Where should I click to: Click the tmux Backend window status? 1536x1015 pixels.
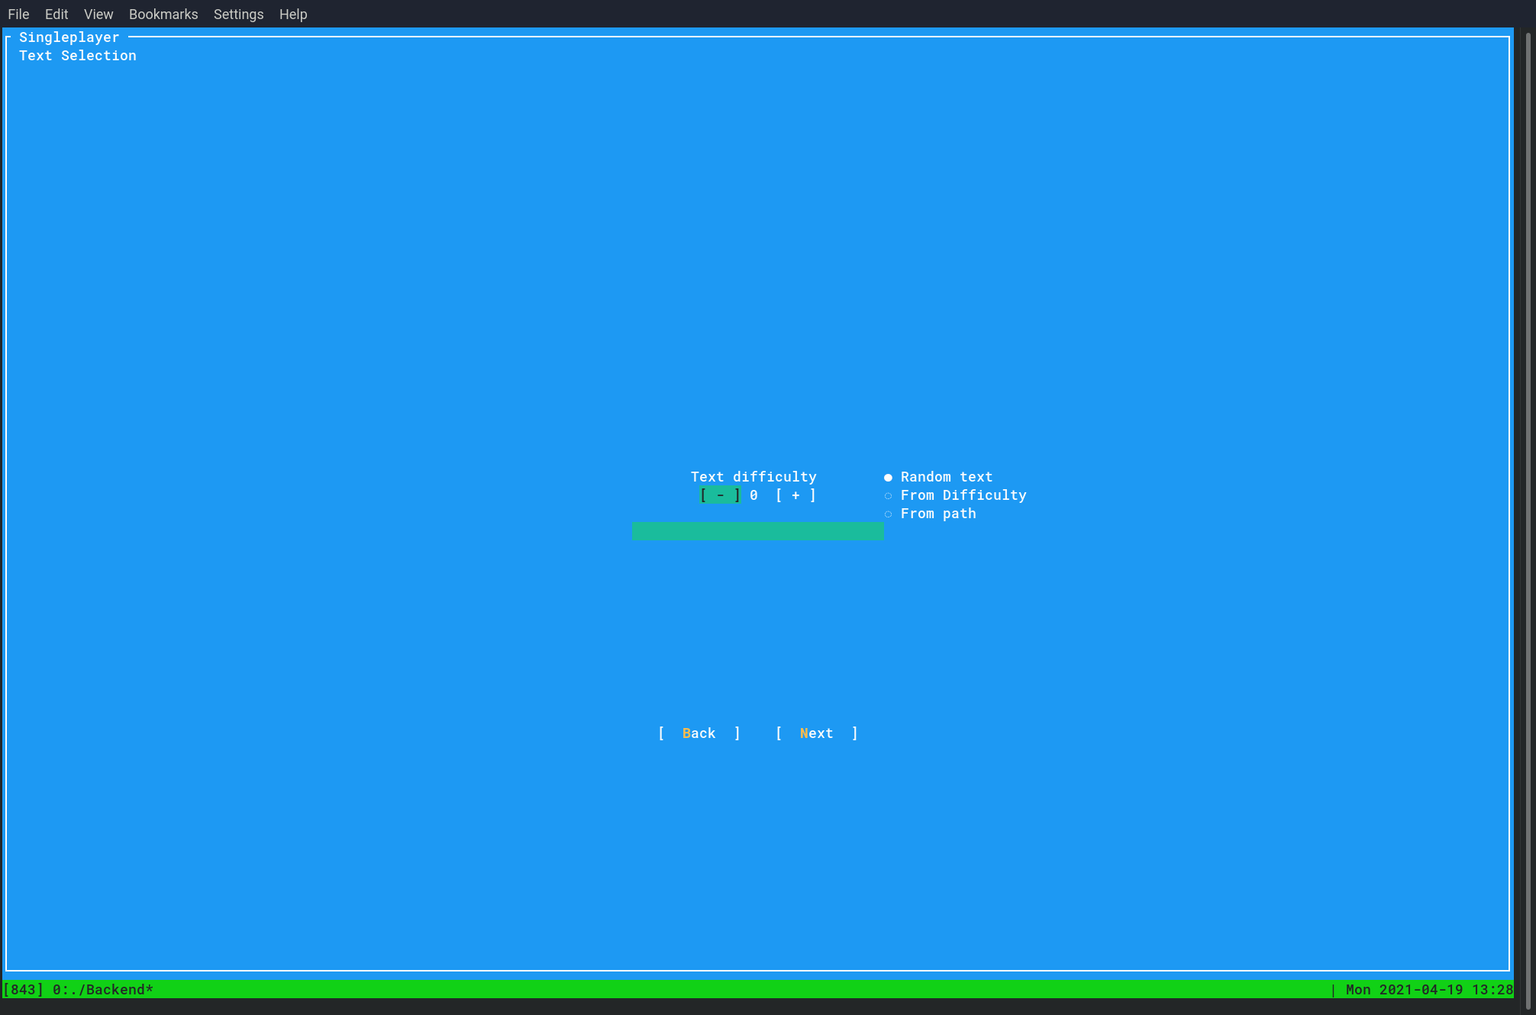(102, 990)
